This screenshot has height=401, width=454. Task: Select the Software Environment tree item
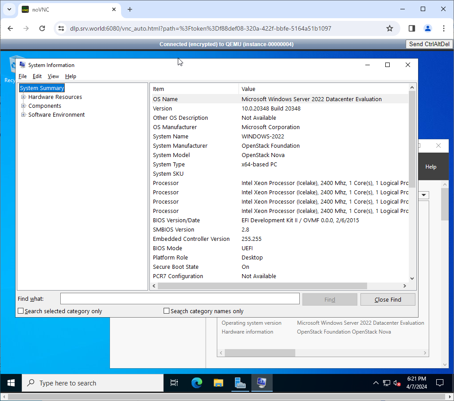coord(56,115)
